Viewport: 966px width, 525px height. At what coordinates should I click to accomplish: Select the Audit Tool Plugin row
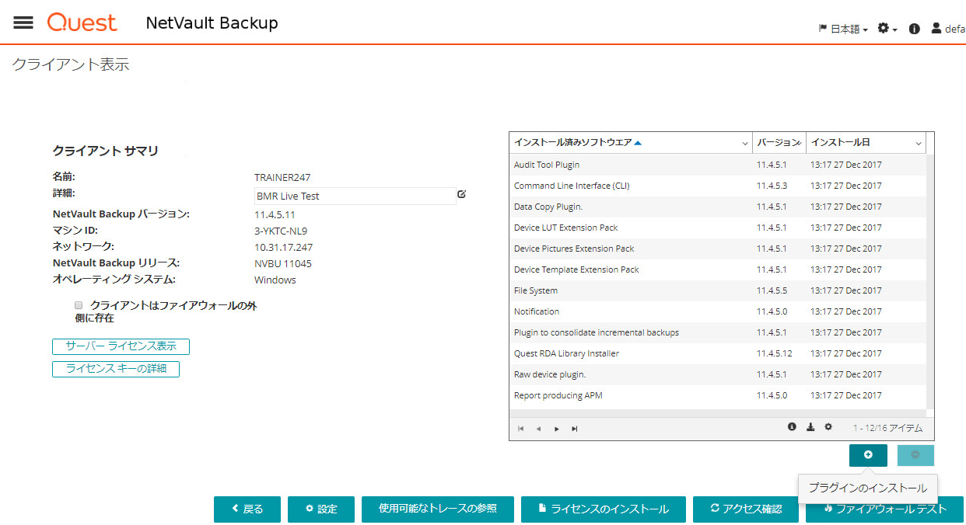(717, 165)
